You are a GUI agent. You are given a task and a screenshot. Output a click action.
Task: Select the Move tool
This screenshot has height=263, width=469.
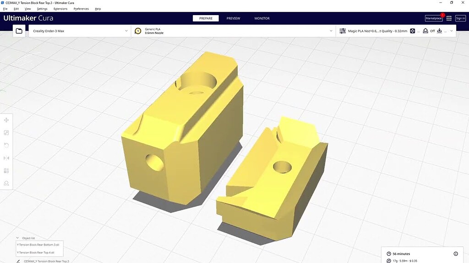click(x=6, y=120)
